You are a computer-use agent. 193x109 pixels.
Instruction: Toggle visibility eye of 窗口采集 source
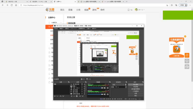click(82, 92)
